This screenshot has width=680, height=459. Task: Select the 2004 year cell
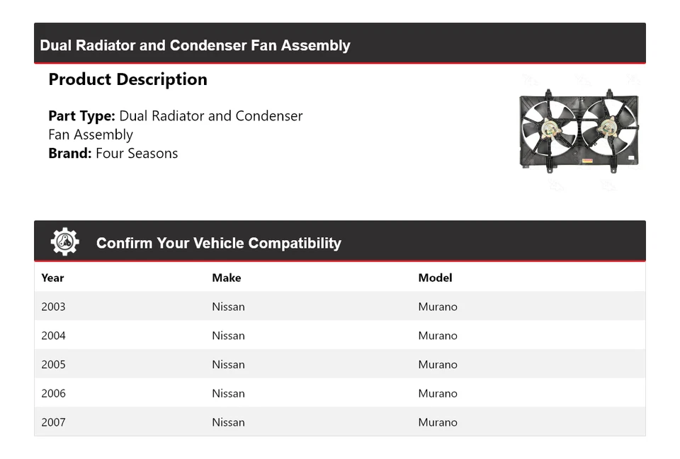click(53, 336)
